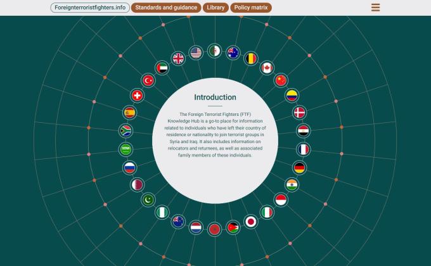431x266 pixels.
Task: Select the India flag icon
Action: click(x=292, y=185)
